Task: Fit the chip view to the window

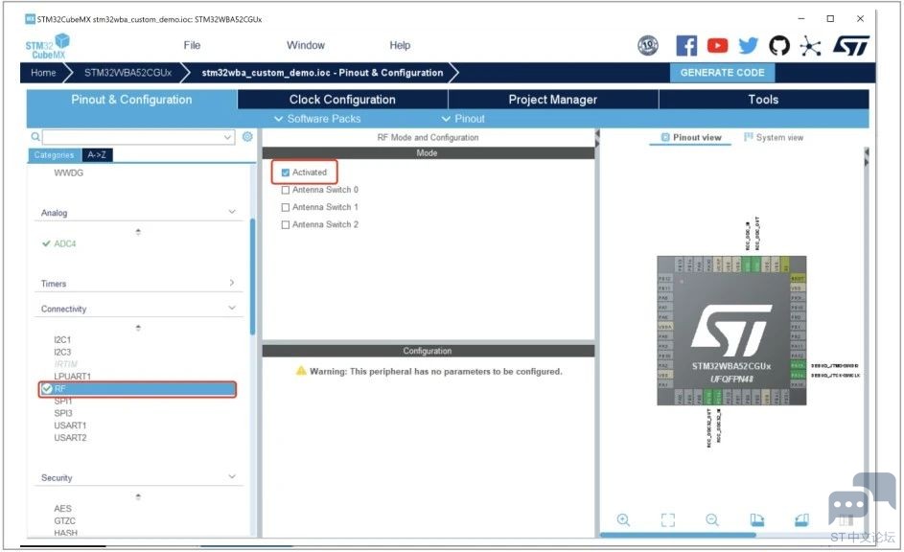Action: 667,519
